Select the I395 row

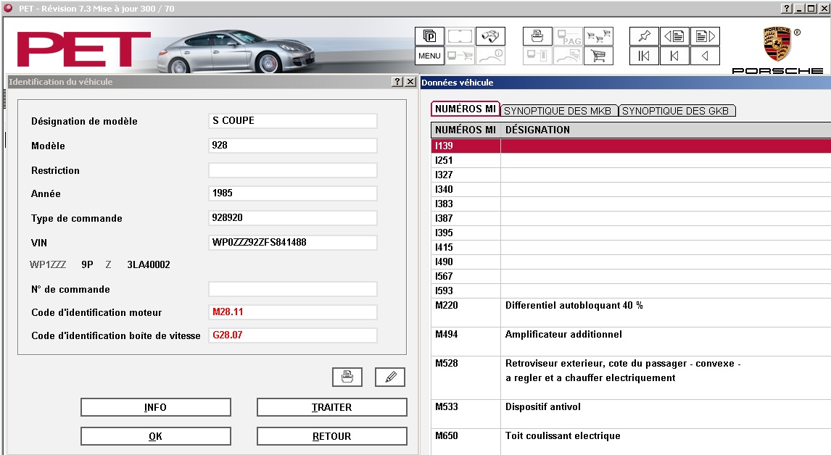click(x=631, y=233)
